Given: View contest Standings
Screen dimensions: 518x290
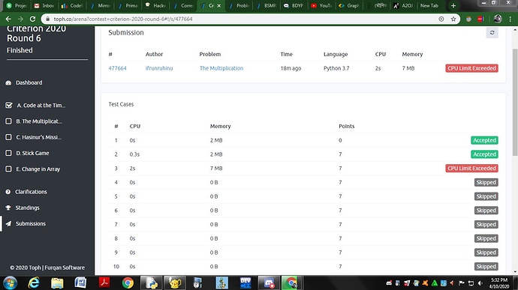Looking at the screenshot, I should click(28, 208).
